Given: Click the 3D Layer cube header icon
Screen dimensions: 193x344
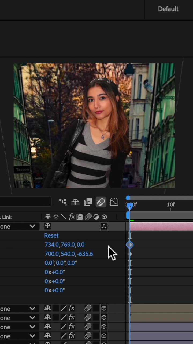Looking at the screenshot, I should [x=104, y=217].
